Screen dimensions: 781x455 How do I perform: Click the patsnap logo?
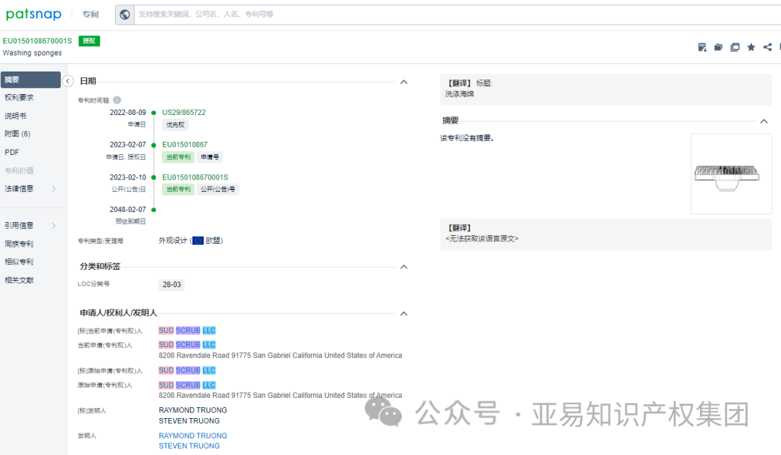33,14
